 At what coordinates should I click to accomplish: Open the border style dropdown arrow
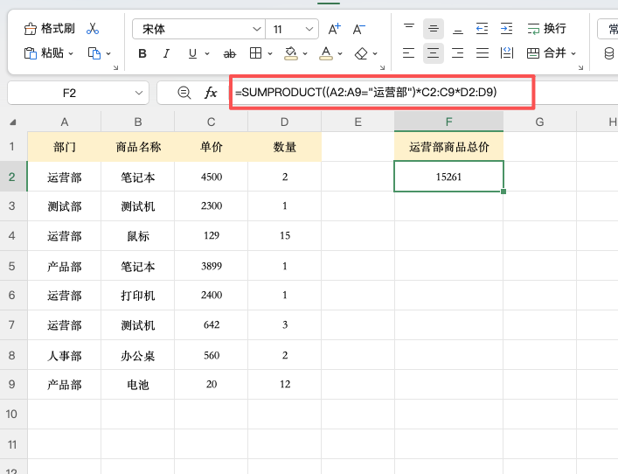coord(270,53)
